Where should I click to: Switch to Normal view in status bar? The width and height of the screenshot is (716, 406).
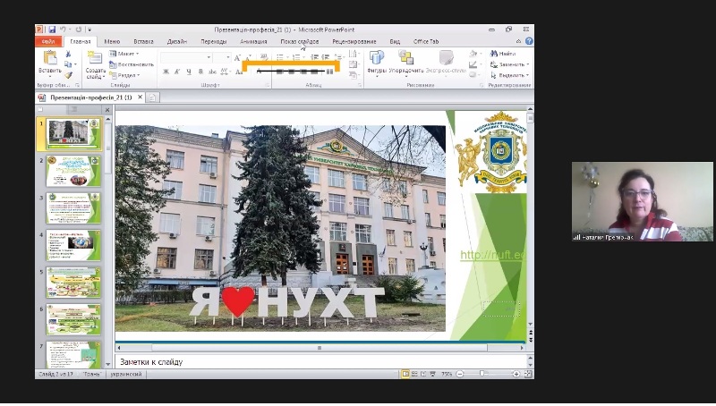click(x=405, y=373)
